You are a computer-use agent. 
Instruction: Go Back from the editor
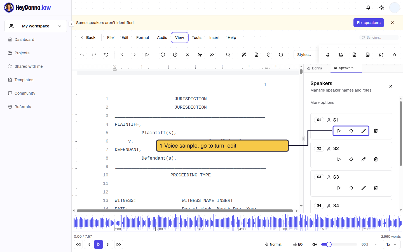pos(88,38)
